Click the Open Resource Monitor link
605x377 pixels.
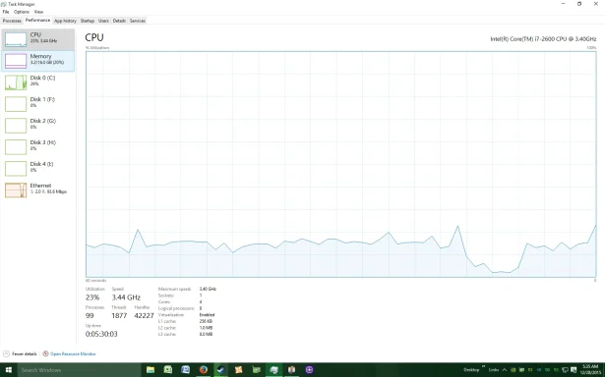pyautogui.click(x=73, y=353)
